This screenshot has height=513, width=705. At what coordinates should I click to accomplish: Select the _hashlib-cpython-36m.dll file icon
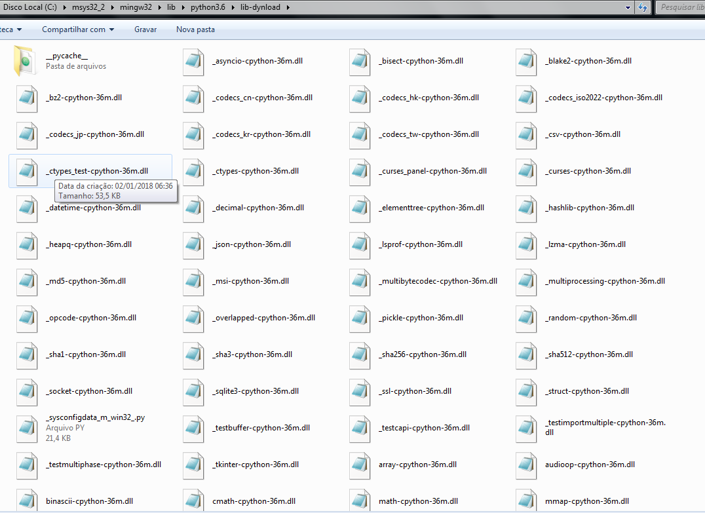pyautogui.click(x=526, y=208)
